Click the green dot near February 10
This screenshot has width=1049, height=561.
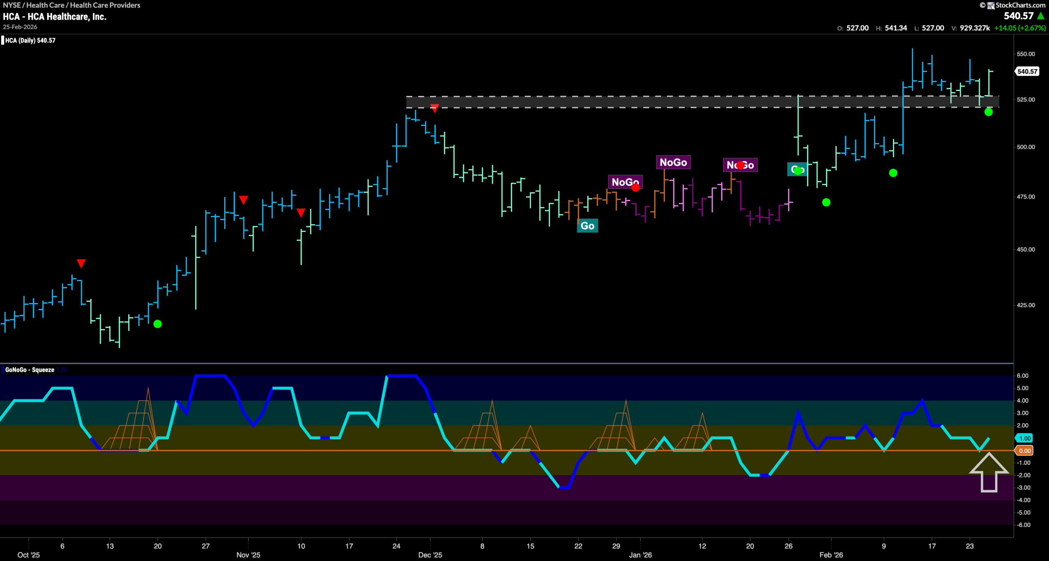pyautogui.click(x=893, y=173)
